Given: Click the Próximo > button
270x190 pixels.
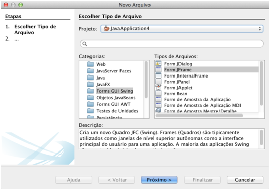Looking at the screenshot, I should pyautogui.click(x=159, y=180).
